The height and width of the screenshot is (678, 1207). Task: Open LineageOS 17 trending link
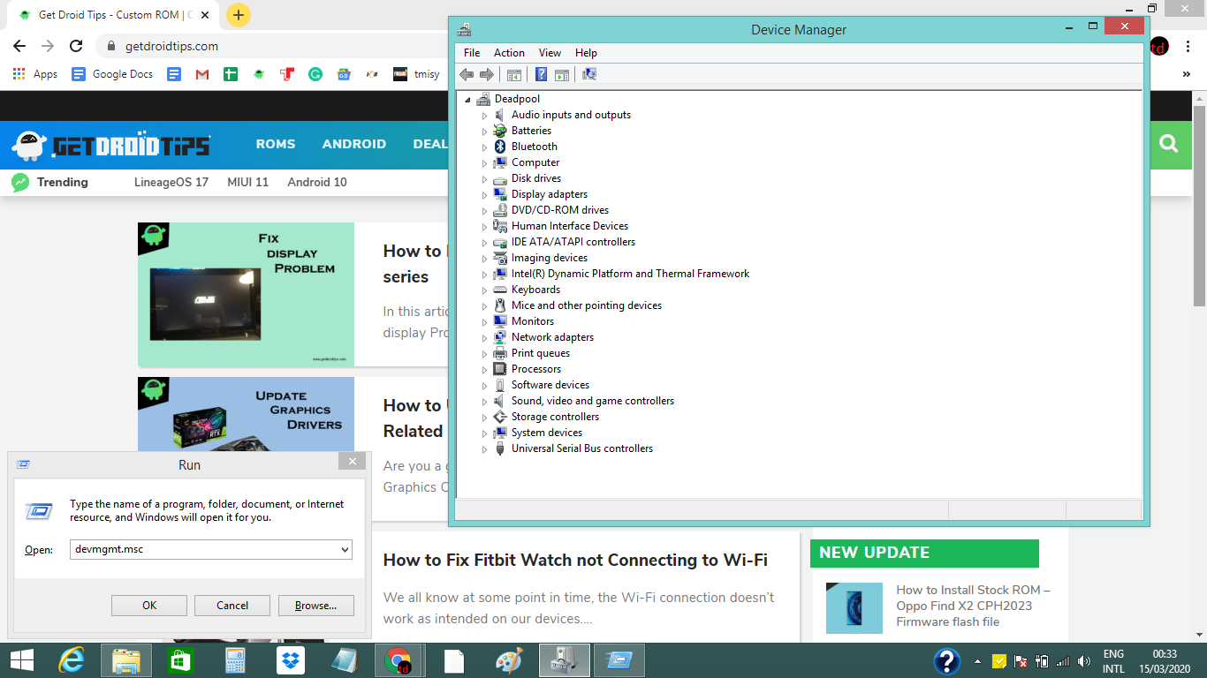171,182
